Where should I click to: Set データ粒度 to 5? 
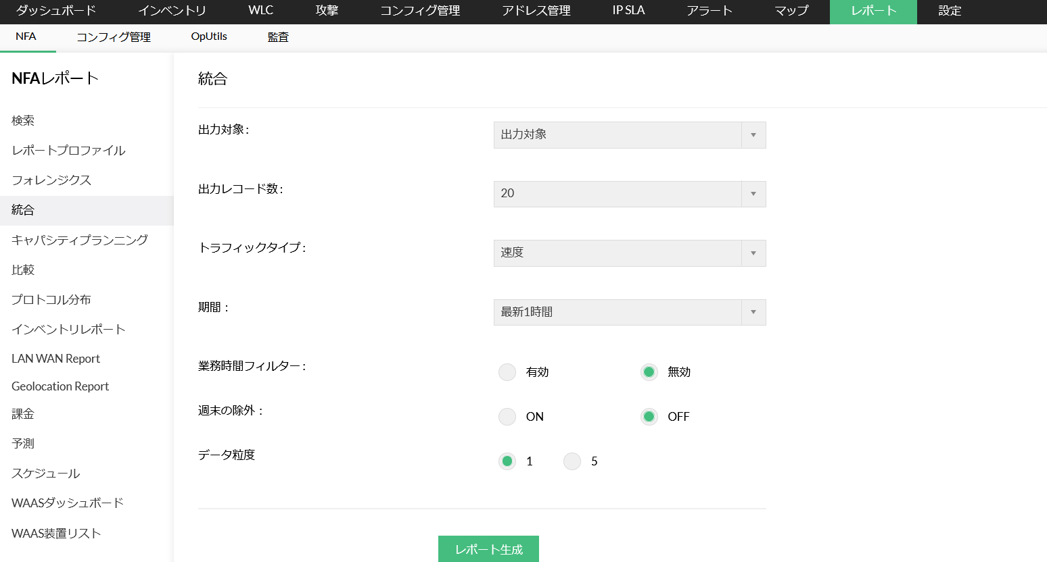tap(572, 461)
